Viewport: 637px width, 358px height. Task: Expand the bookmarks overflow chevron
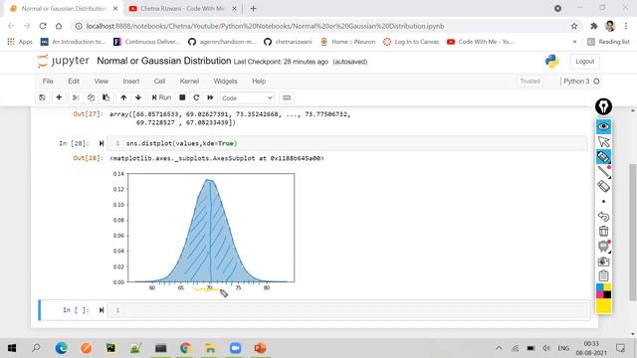pos(574,42)
